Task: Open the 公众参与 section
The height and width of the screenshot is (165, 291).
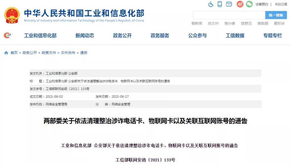Action: pyautogui.click(x=198, y=35)
